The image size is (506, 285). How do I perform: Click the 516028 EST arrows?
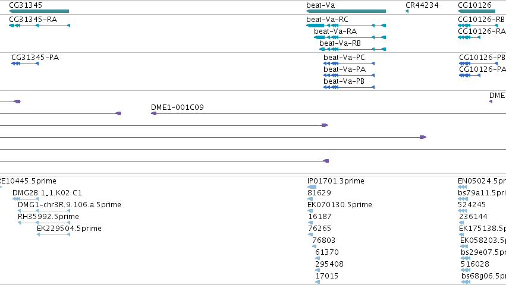(466, 271)
